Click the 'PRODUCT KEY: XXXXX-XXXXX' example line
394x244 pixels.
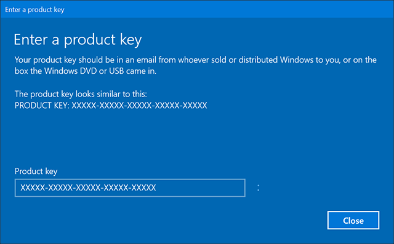[111, 105]
